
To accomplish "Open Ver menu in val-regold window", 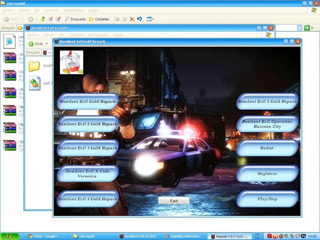I will coord(37,10).
